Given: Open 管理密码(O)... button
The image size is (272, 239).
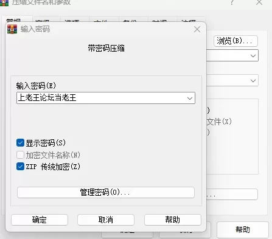Looking at the screenshot, I should coord(106,192).
